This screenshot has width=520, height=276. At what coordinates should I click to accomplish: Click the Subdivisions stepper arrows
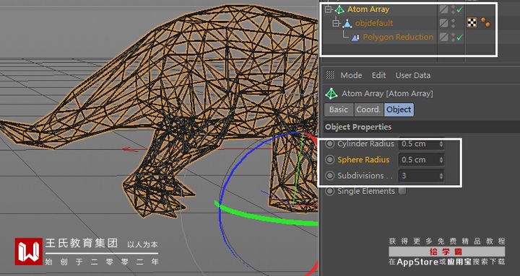[441, 176]
